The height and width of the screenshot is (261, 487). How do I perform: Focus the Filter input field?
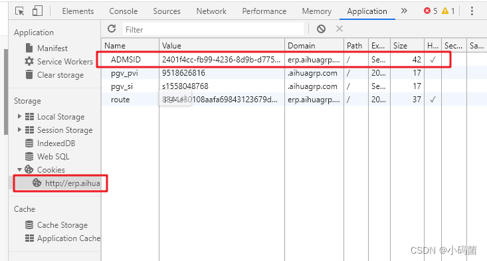tap(213, 29)
